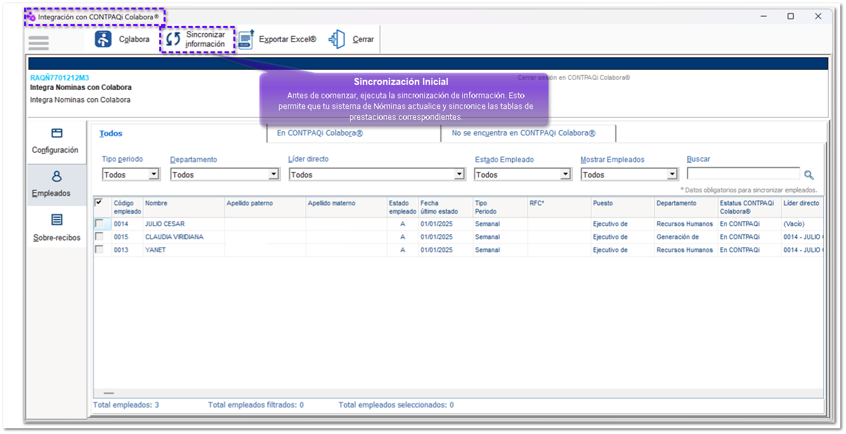Toggle the select-all checkbox in table header
The image size is (846, 434).
click(x=98, y=203)
